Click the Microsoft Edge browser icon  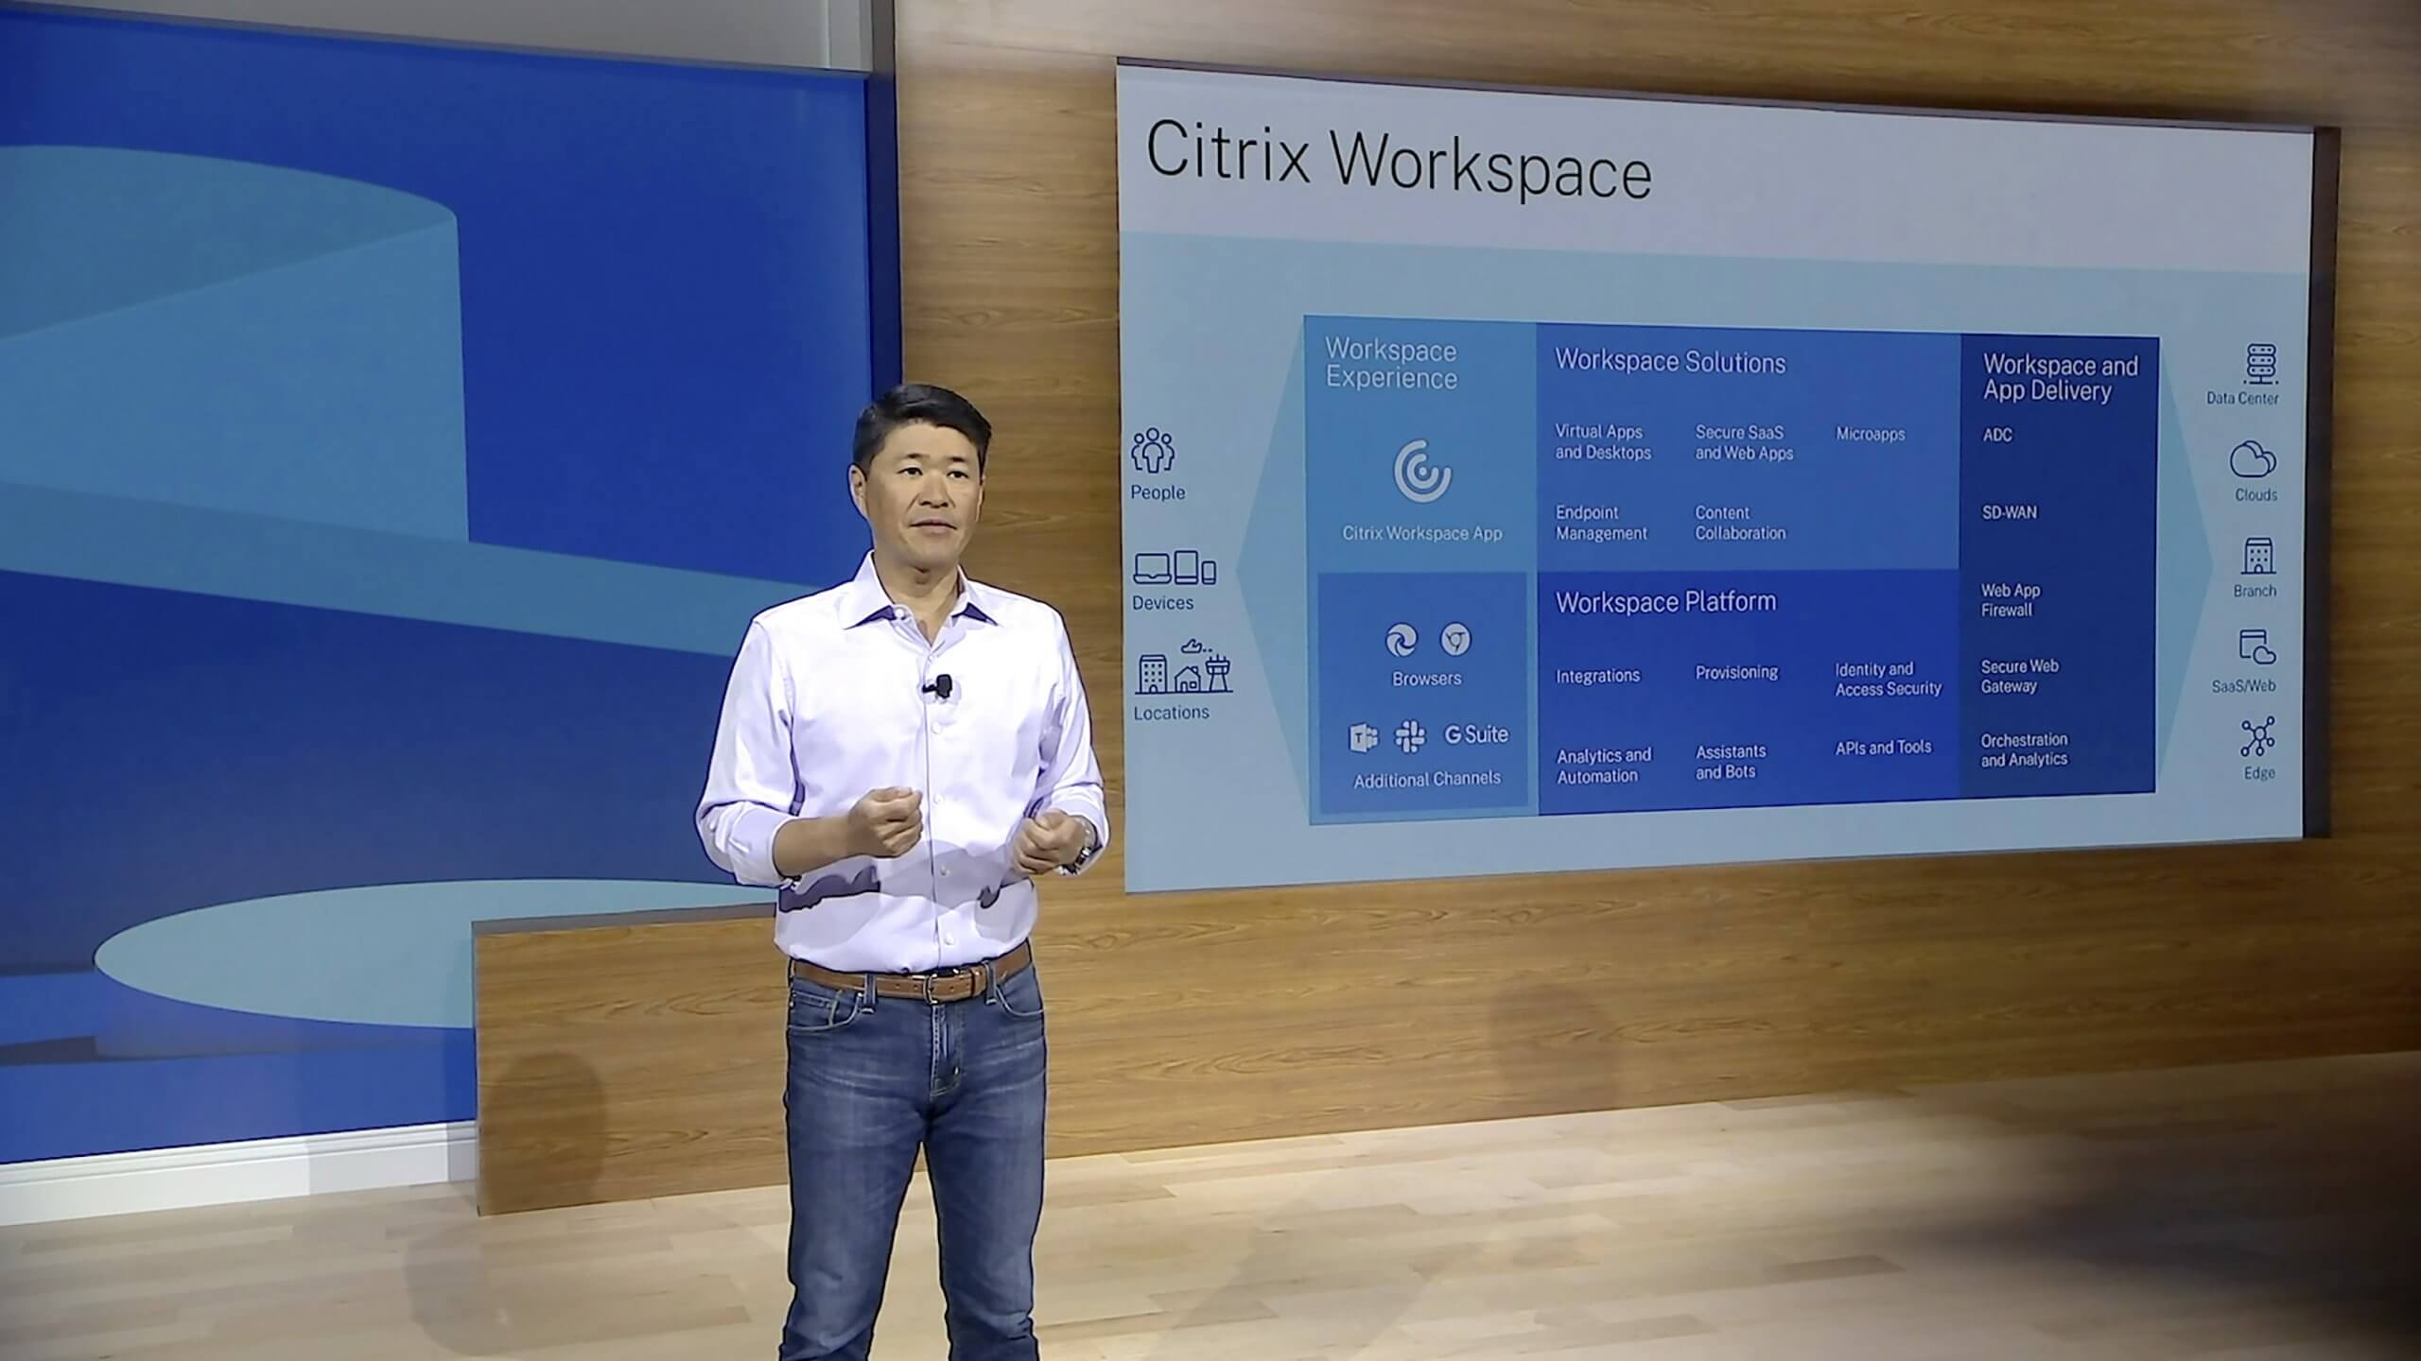click(x=1401, y=640)
